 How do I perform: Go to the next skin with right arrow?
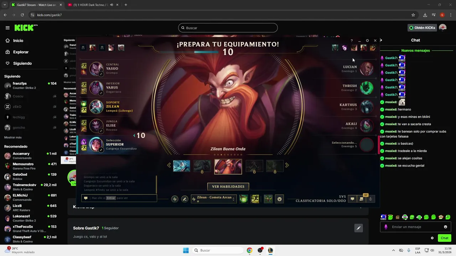[287, 165]
